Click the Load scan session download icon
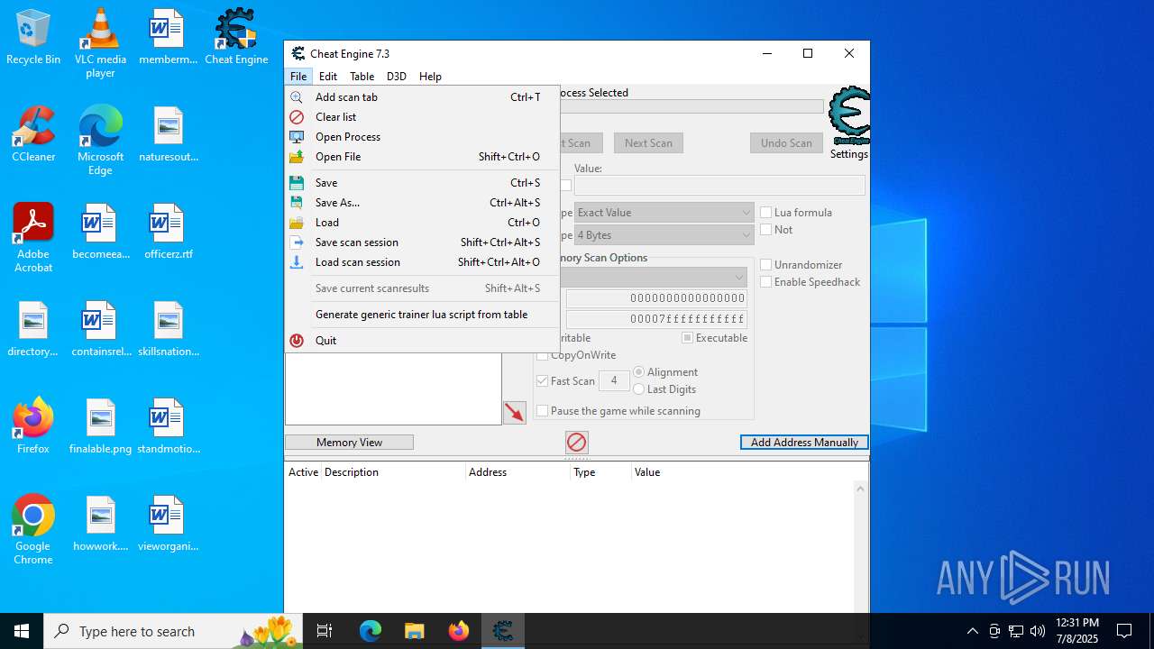This screenshot has height=649, width=1154. pos(297,261)
